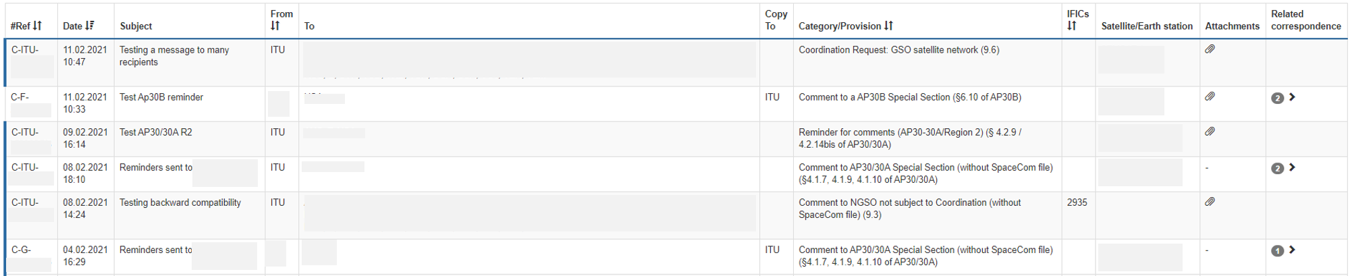Sort the From column
The image size is (1350, 276).
(x=275, y=26)
